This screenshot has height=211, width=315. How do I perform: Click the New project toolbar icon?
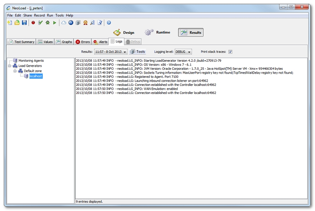click(x=10, y=23)
